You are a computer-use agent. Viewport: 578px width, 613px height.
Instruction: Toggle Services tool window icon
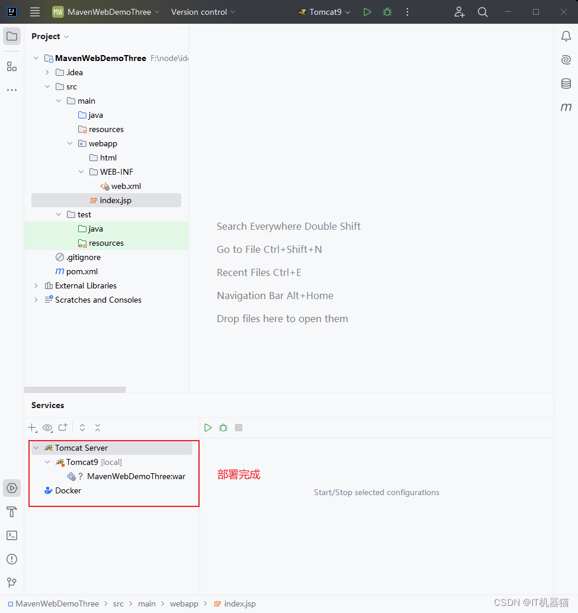pyautogui.click(x=12, y=488)
